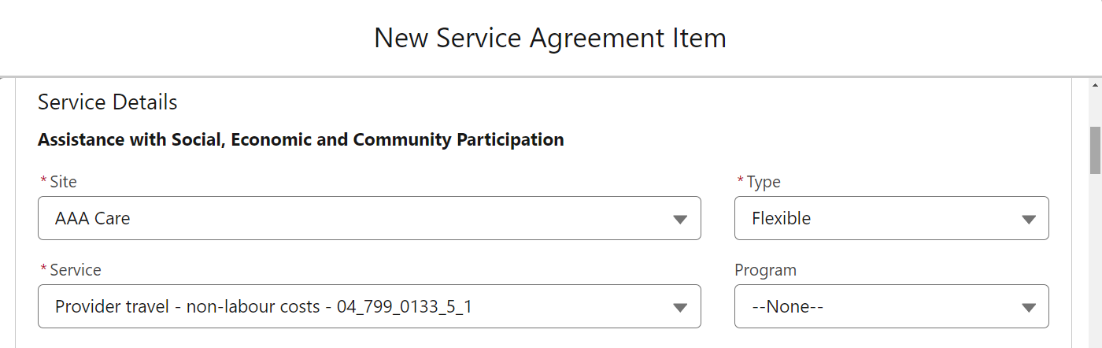Click the down arrow in the Site field
Viewport: 1102px width, 348px height.
(x=681, y=220)
